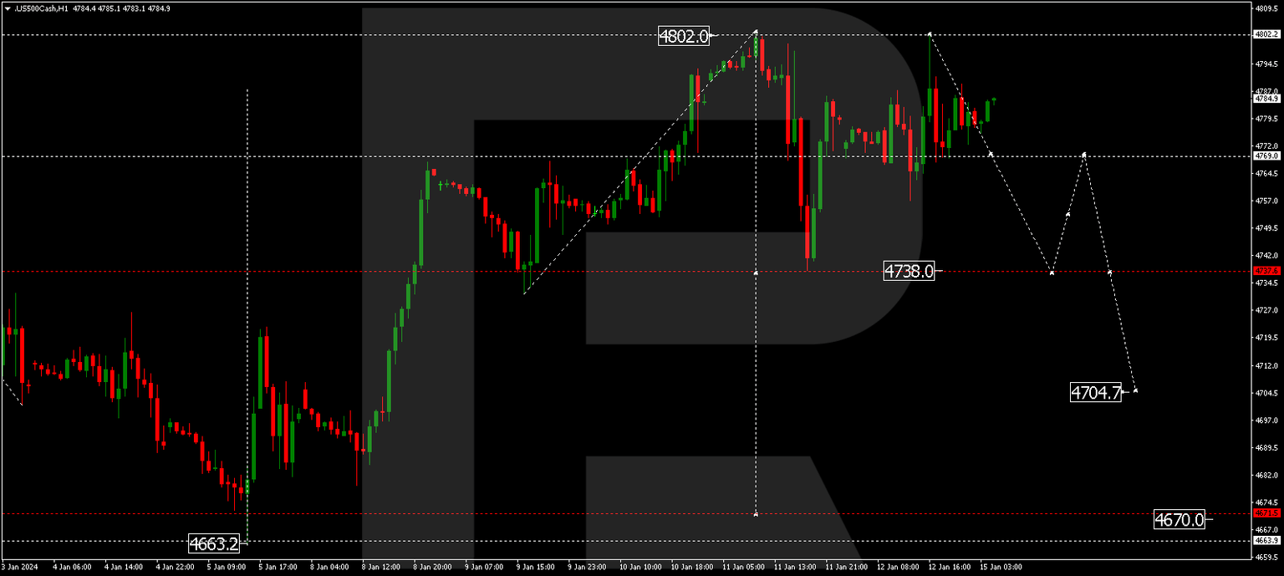Click the 11 Jan 05:00 time axis label

click(745, 566)
